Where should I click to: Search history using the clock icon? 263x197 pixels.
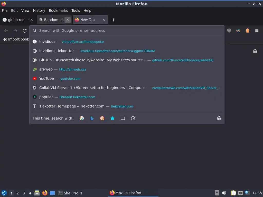[x=133, y=118]
